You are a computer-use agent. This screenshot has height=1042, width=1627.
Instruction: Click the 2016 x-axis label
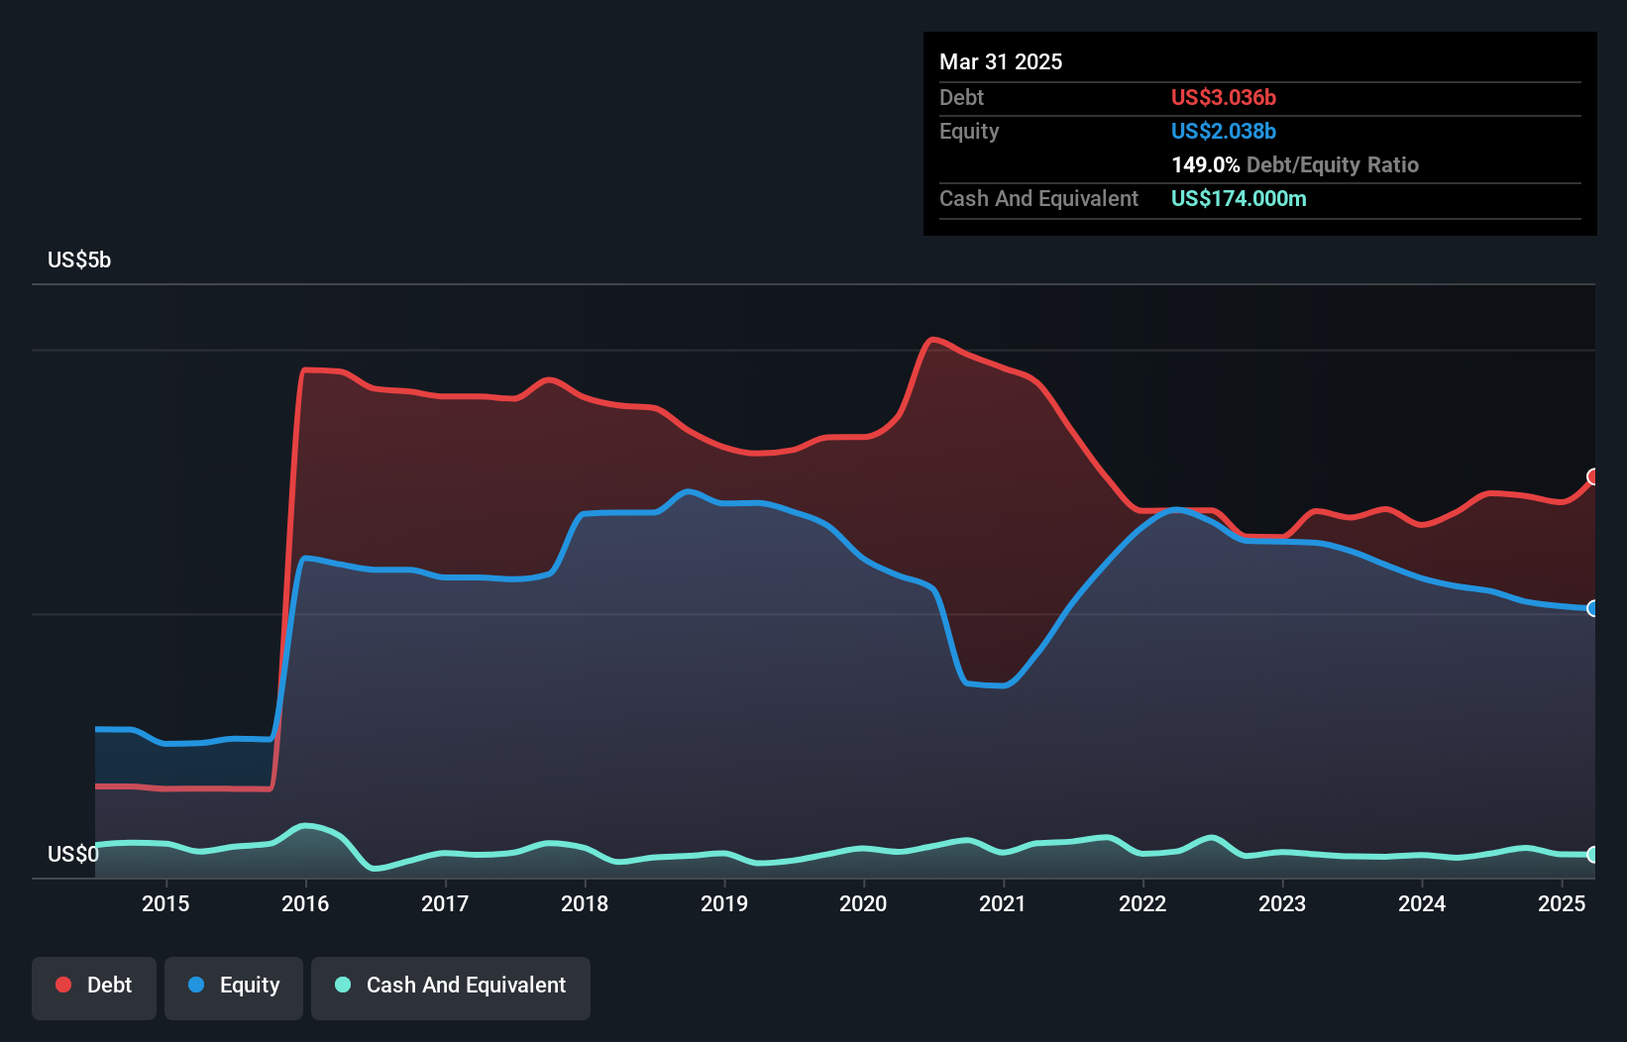[305, 903]
